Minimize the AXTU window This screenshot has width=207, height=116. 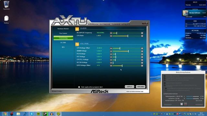pos(144,24)
